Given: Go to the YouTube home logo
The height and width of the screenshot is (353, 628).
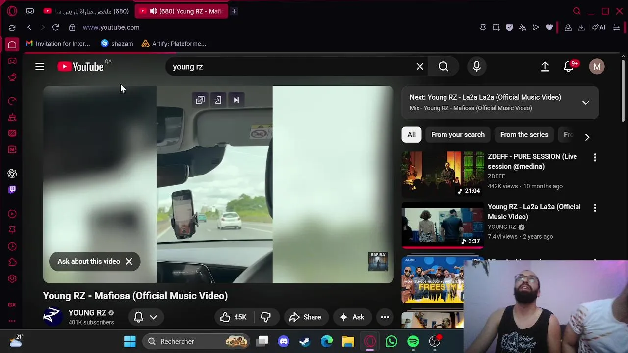Looking at the screenshot, I should point(80,67).
